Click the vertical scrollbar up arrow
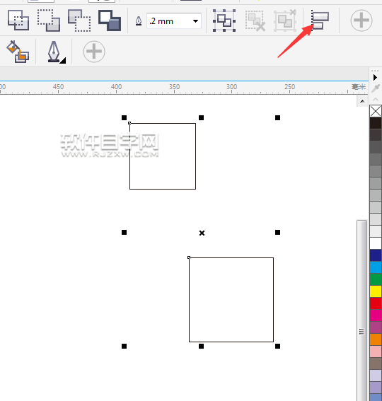 click(362, 102)
